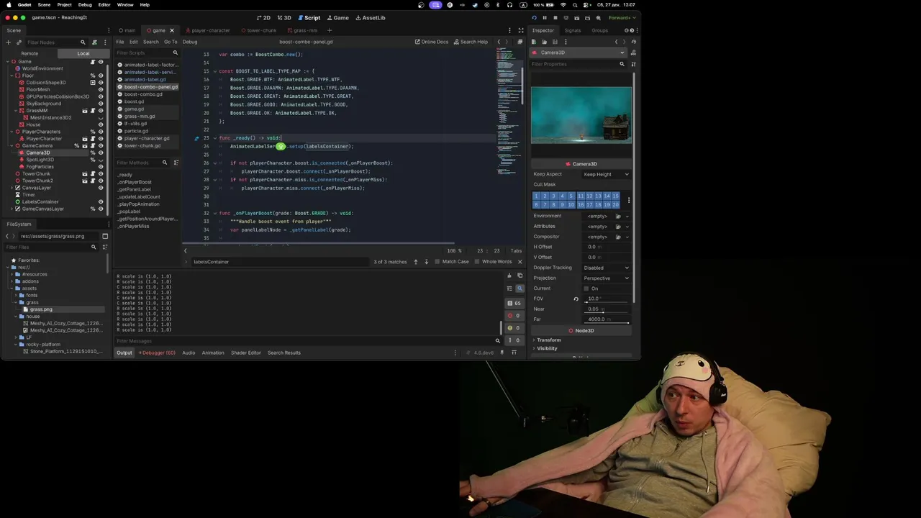Add a new node with plus icon
The width and height of the screenshot is (921, 518).
pyautogui.click(x=9, y=42)
